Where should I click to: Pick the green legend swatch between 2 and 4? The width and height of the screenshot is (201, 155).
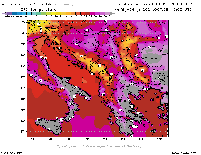39,13
